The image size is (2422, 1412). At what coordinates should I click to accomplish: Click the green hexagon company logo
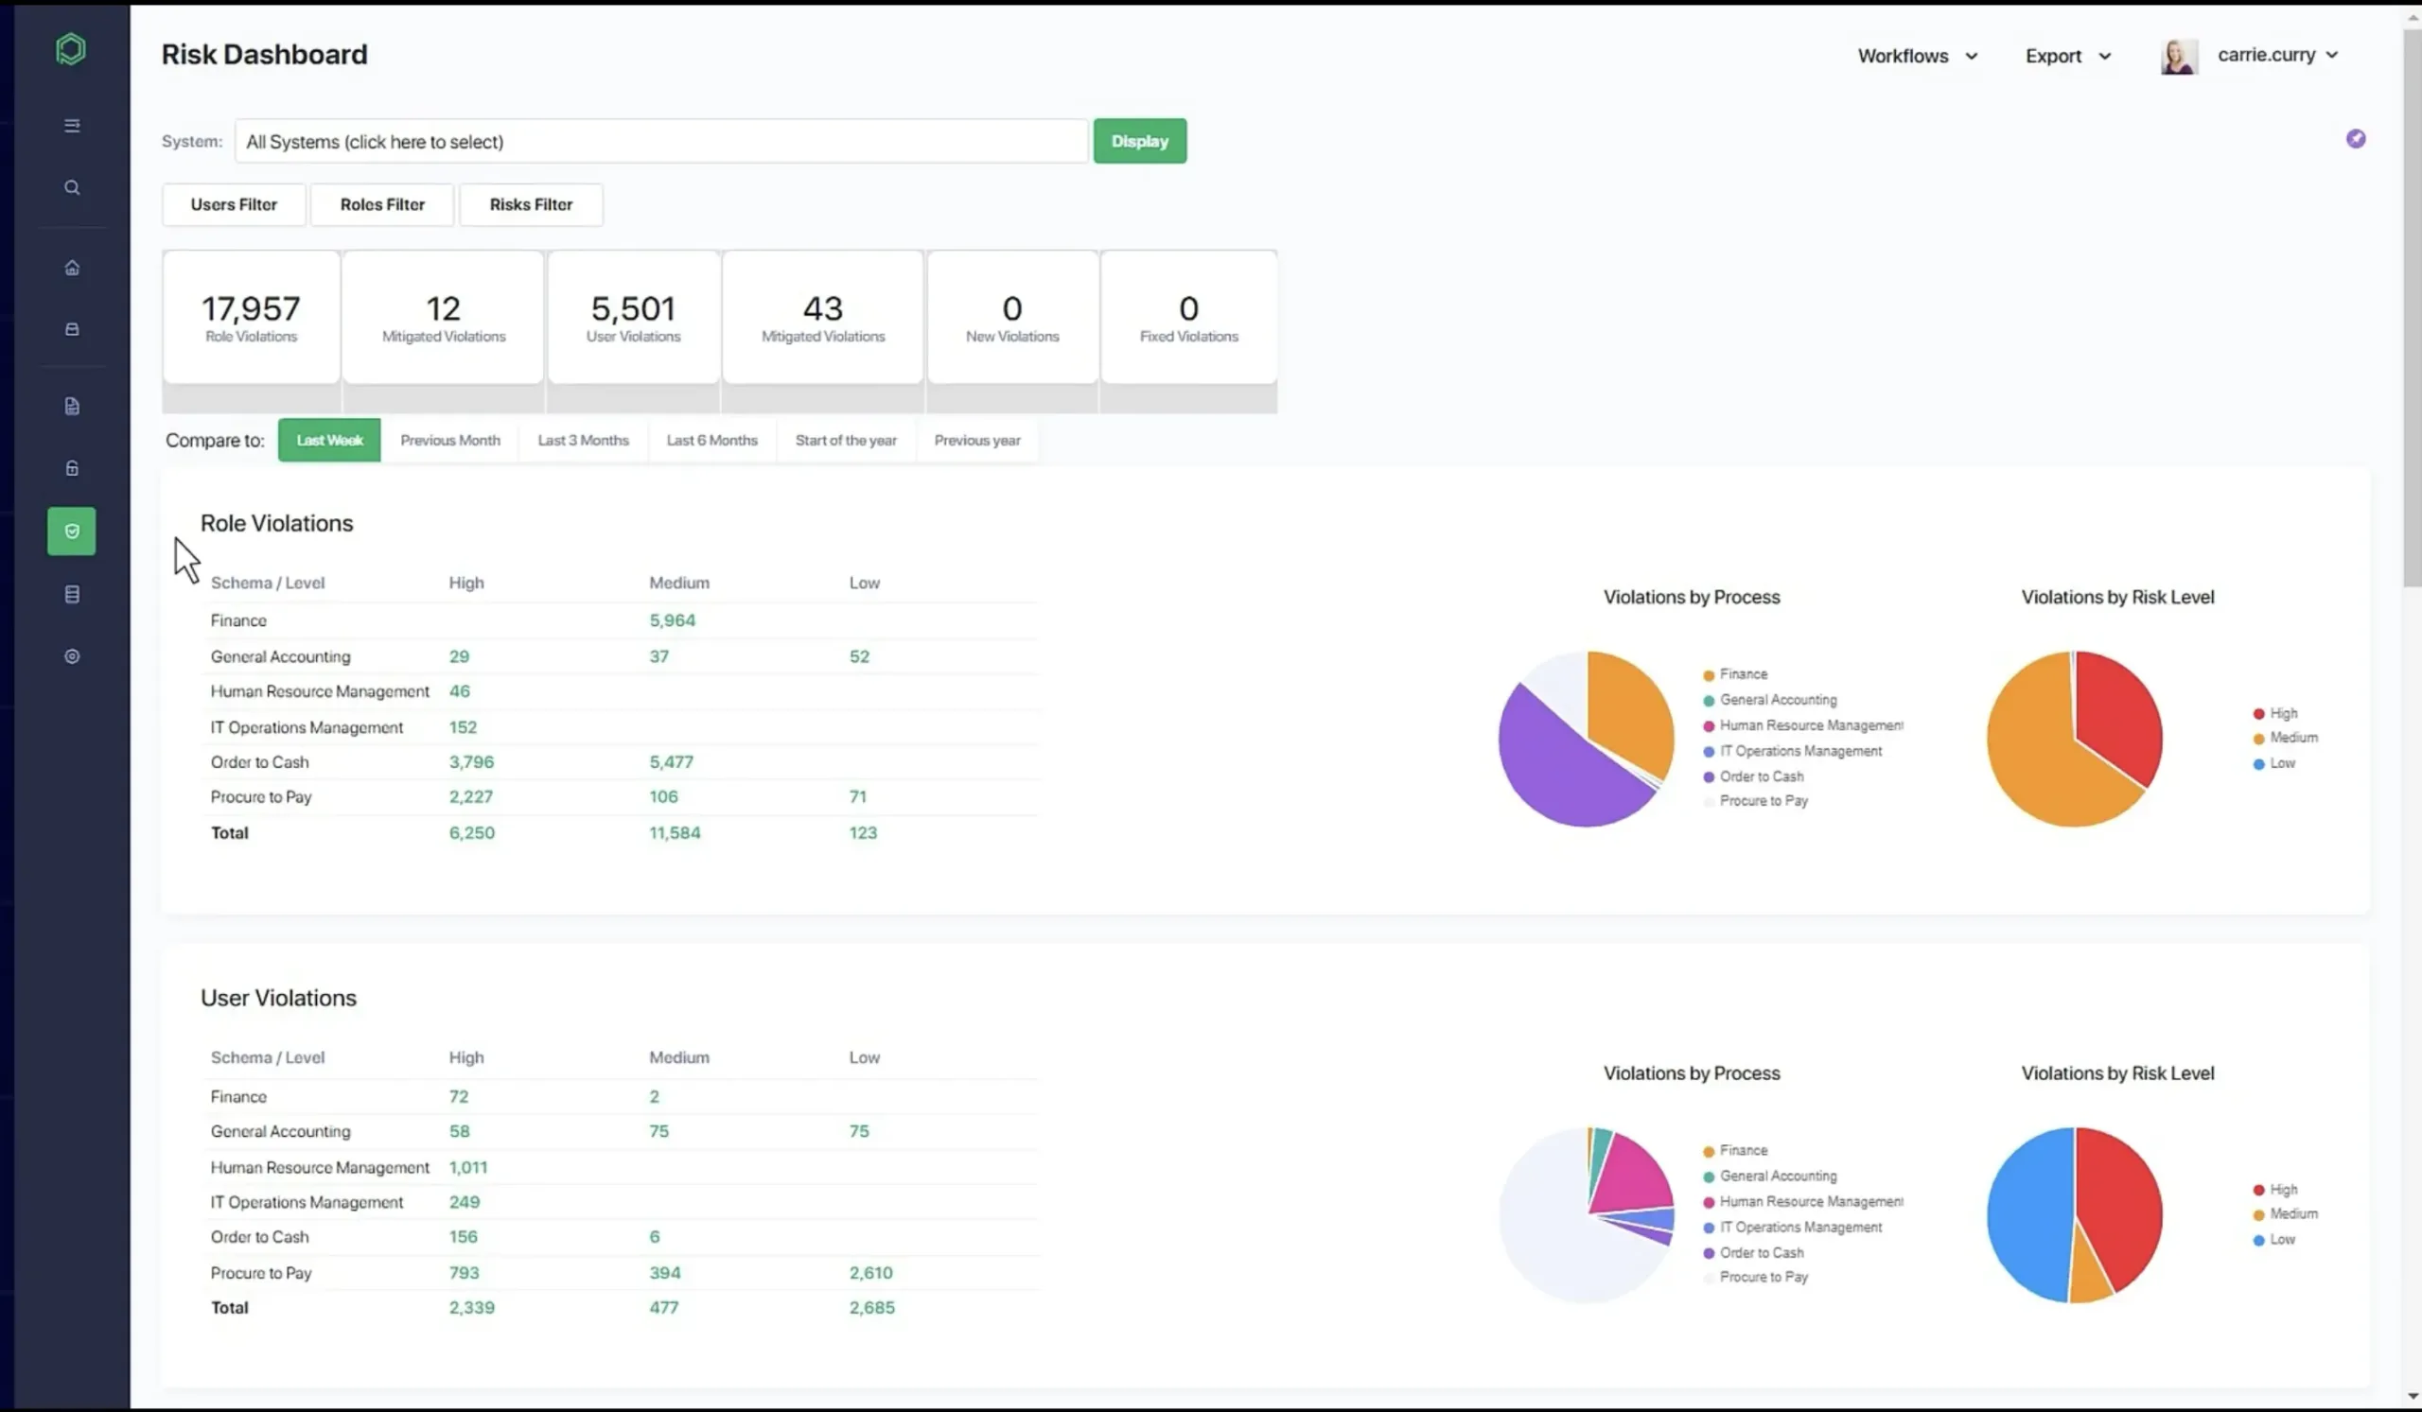(70, 49)
